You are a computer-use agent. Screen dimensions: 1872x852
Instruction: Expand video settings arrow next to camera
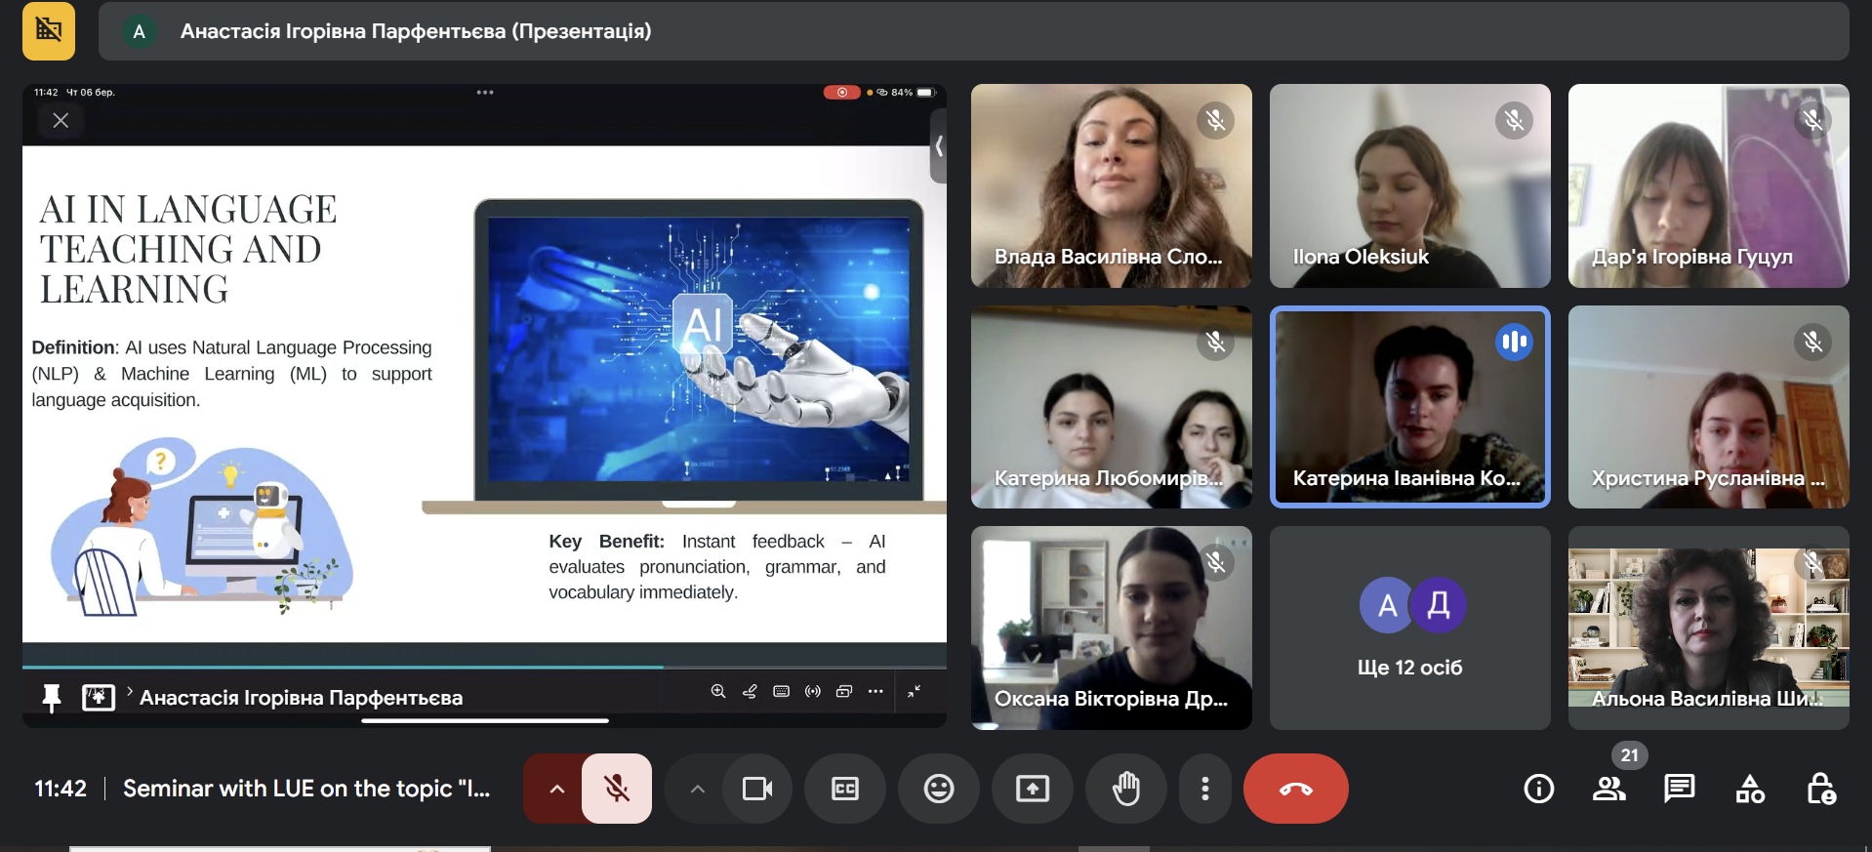[697, 789]
